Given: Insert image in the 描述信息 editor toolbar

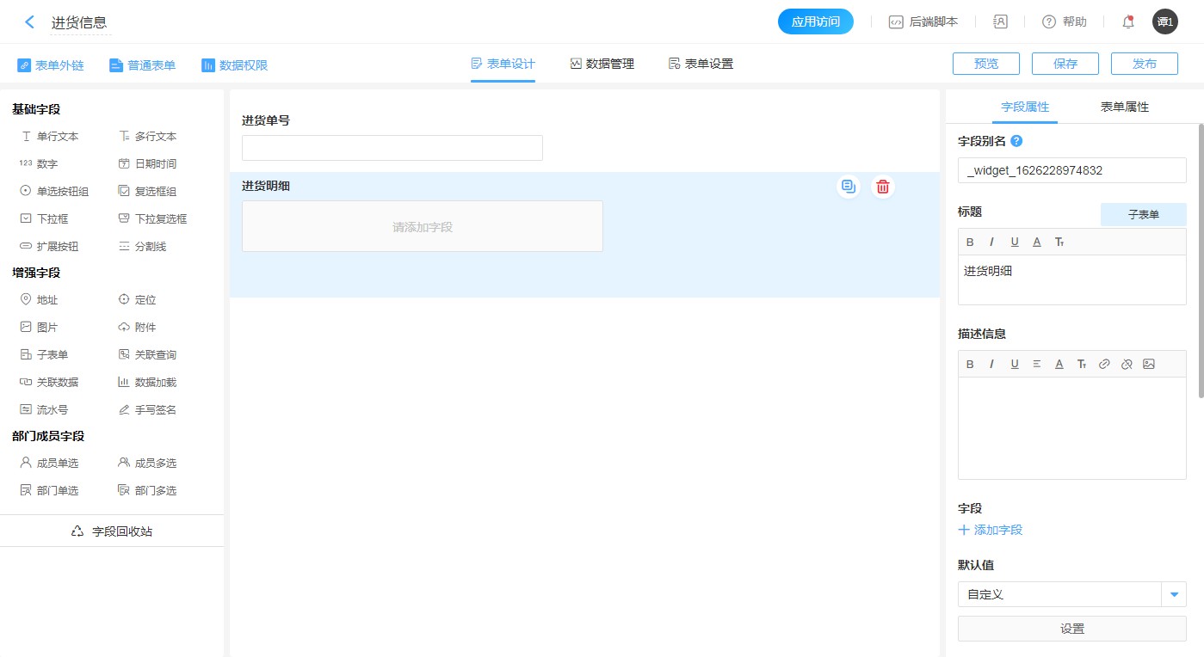Looking at the screenshot, I should (x=1149, y=364).
